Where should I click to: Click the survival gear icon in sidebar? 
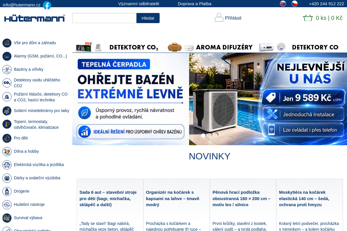pos(7,218)
